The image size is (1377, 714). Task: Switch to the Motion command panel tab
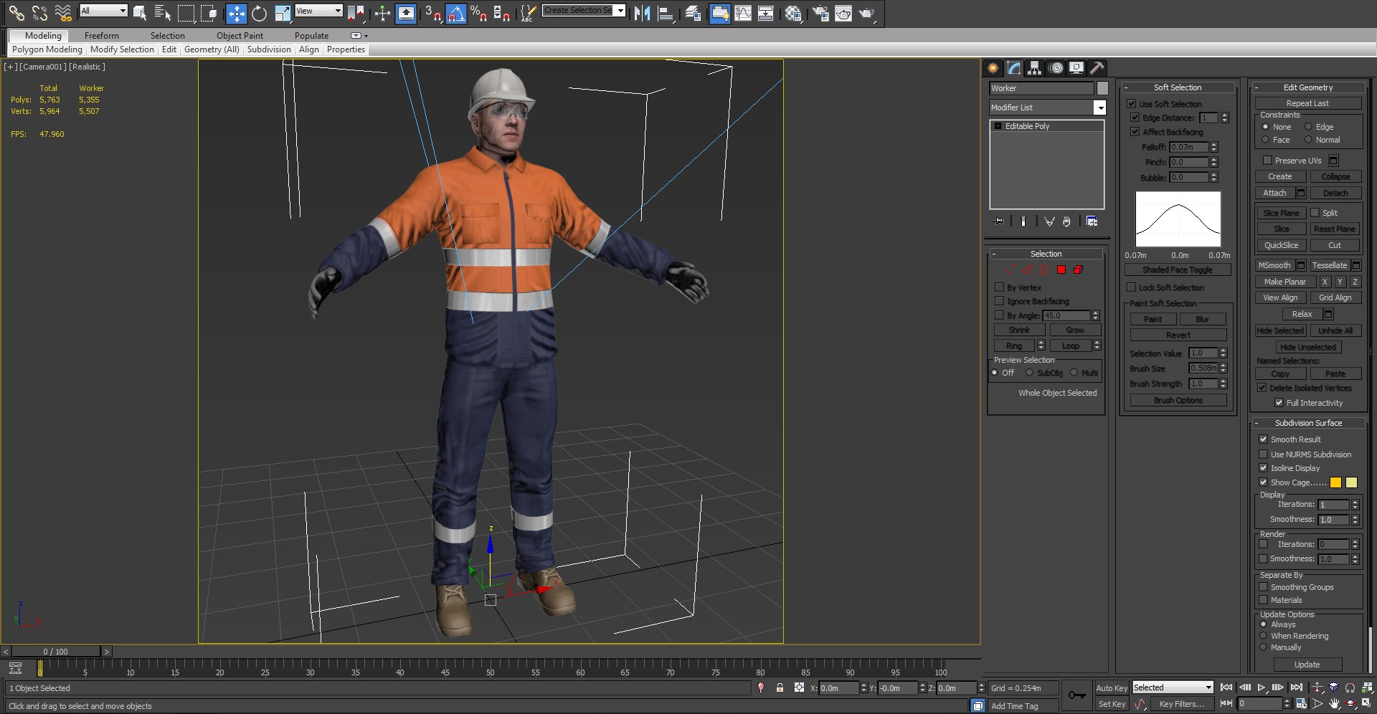(x=1056, y=68)
